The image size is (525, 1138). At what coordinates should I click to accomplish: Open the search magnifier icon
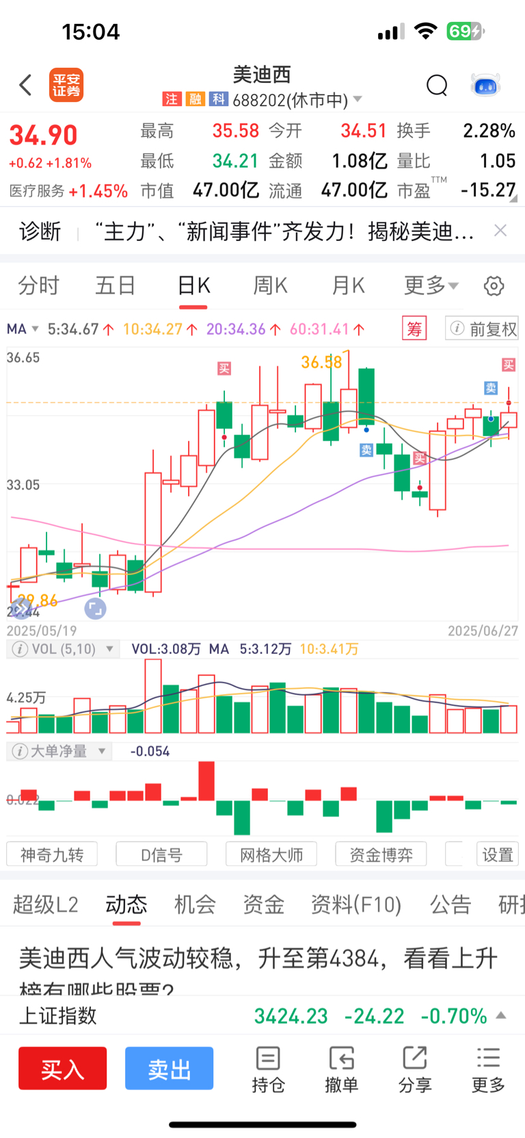pos(437,86)
